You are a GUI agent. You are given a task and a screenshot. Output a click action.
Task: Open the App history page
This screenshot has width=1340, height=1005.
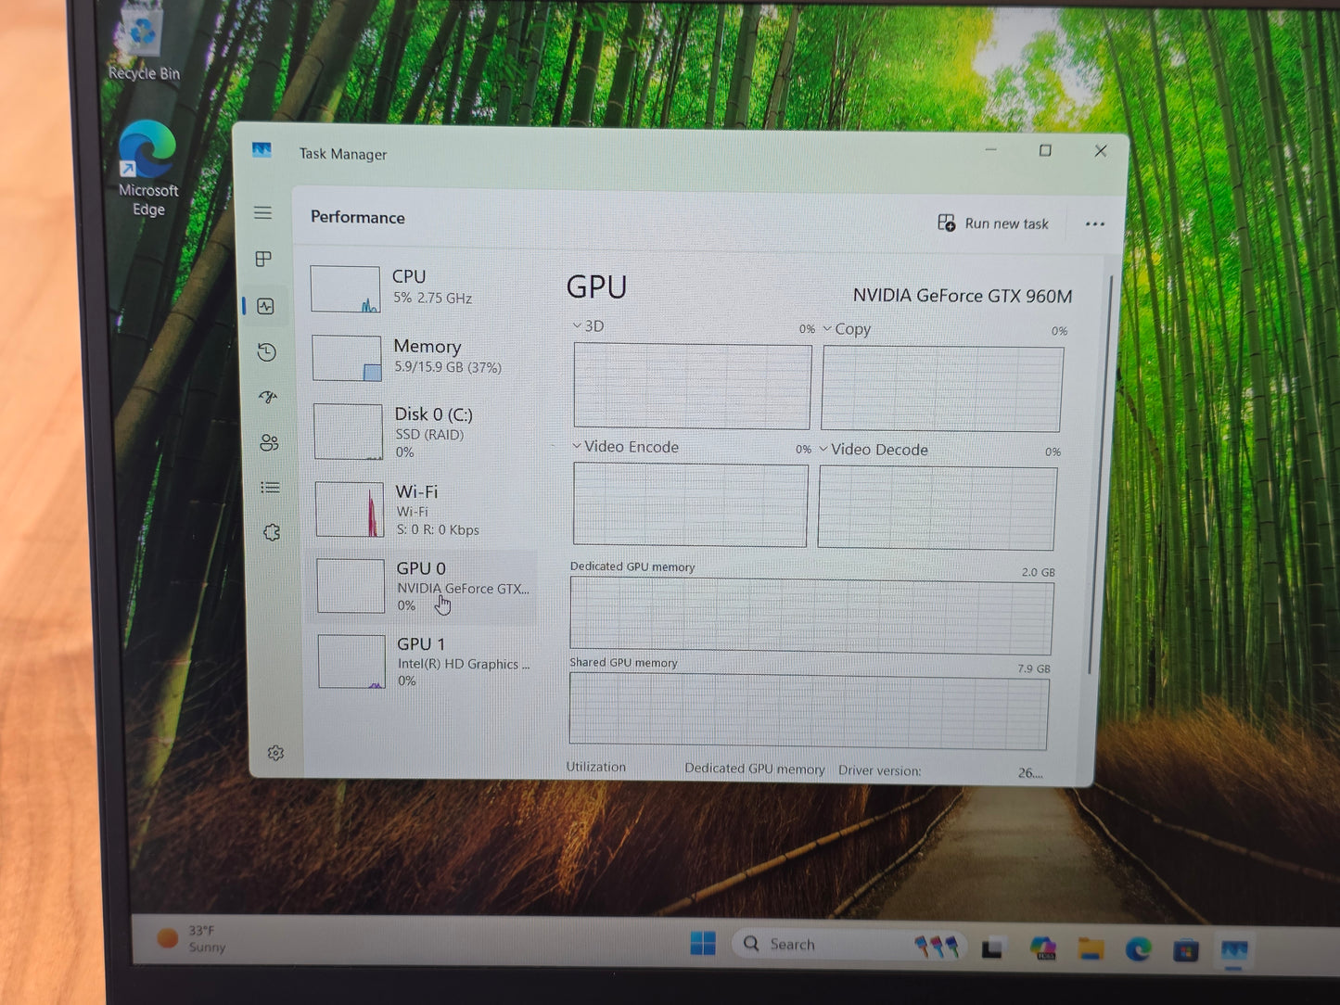(266, 352)
